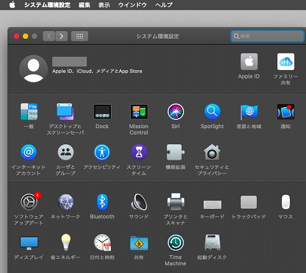Open インターネットアカウント preferences
This screenshot has height=273, width=306.
tap(29, 152)
